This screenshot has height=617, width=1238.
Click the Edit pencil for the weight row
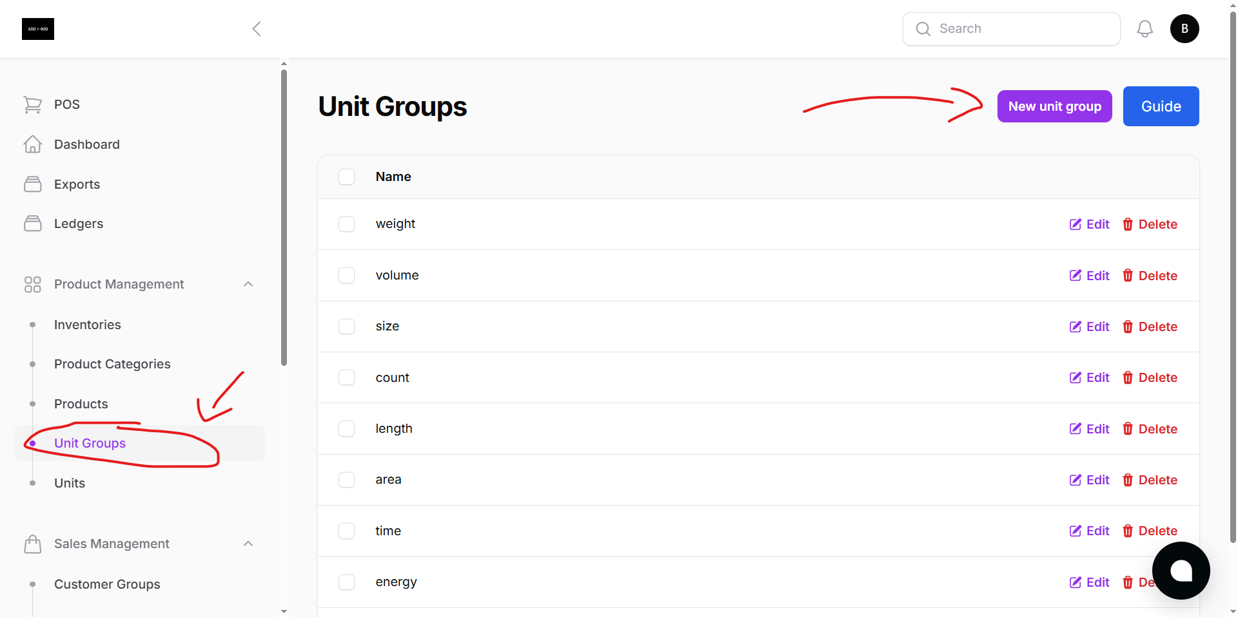coord(1076,224)
